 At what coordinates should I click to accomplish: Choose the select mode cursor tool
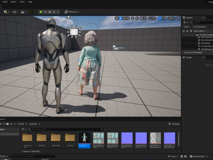tap(117, 18)
